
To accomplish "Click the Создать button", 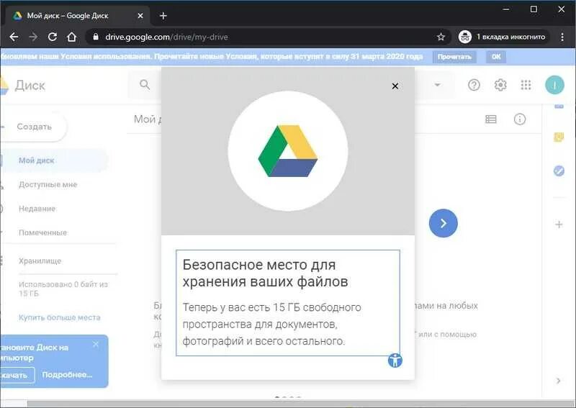I will [x=34, y=127].
